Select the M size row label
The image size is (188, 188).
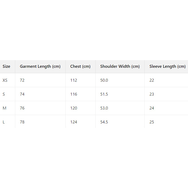click(4, 108)
